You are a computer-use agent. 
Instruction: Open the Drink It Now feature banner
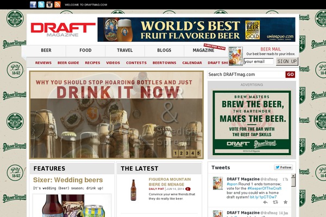coord(116,114)
